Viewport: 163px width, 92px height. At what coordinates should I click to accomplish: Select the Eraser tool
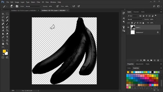pyautogui.click(x=3, y=30)
